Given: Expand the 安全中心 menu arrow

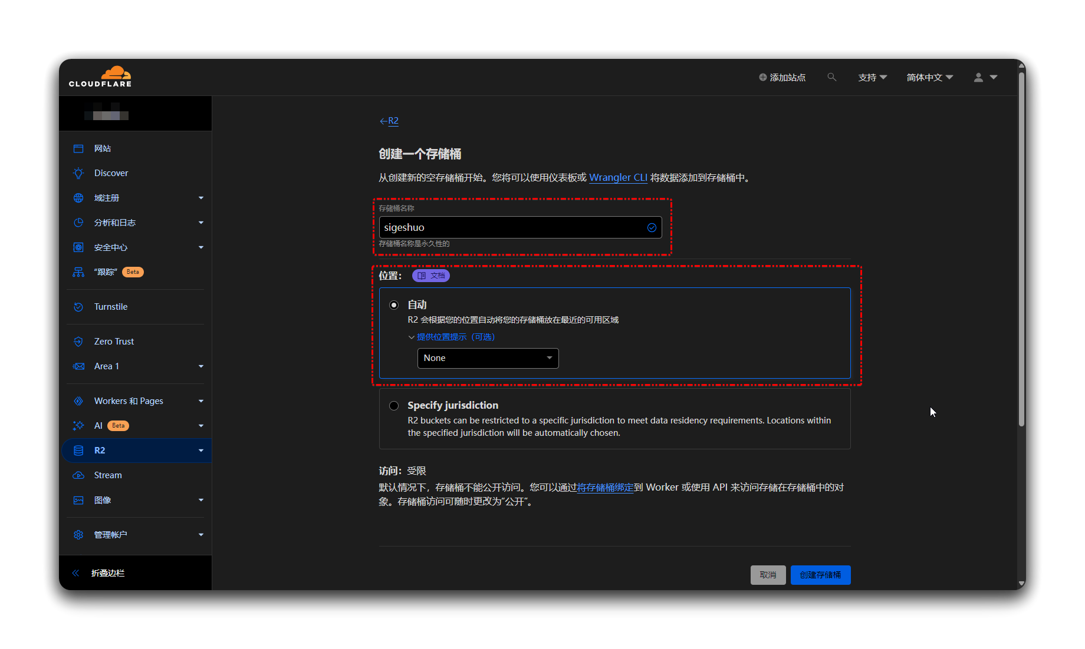Looking at the screenshot, I should pos(201,247).
